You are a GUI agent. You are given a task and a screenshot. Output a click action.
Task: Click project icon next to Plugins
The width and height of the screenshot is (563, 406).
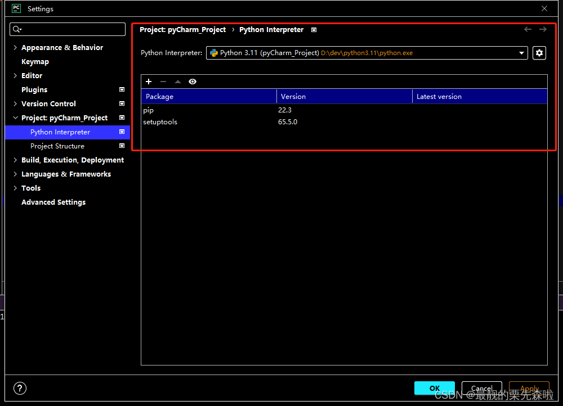122,89
